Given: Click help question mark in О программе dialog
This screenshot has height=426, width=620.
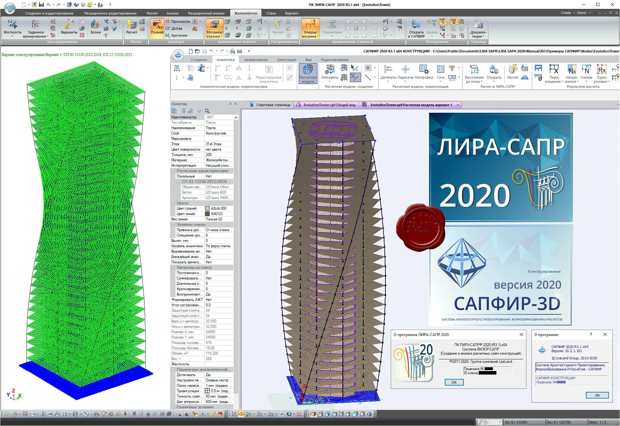Looking at the screenshot, I should click(591, 334).
